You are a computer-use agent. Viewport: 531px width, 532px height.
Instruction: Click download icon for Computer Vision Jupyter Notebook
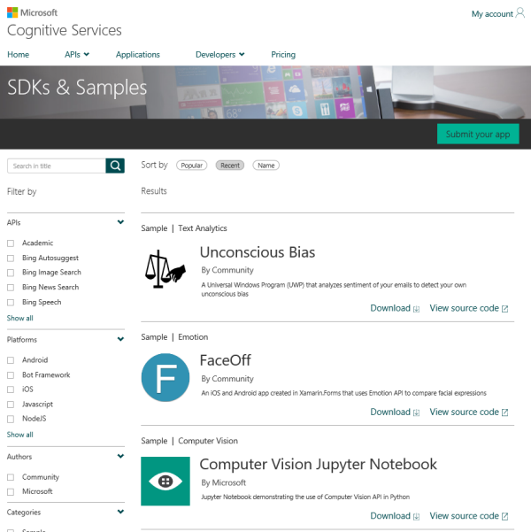tap(416, 516)
